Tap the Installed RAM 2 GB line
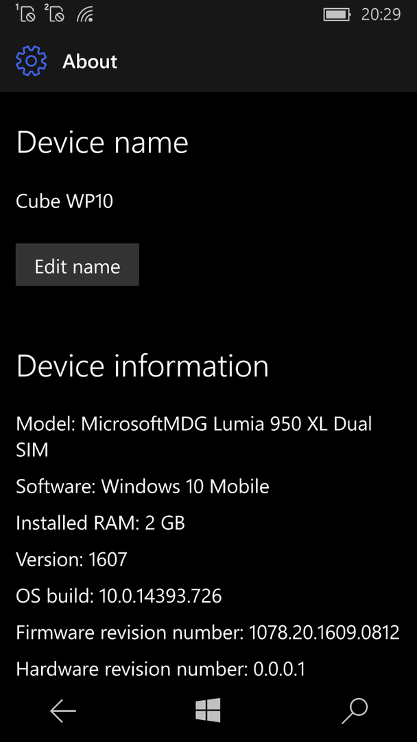The image size is (417, 742). coord(101,523)
